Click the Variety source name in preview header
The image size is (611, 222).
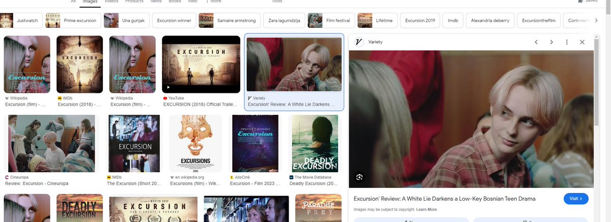[x=375, y=42]
